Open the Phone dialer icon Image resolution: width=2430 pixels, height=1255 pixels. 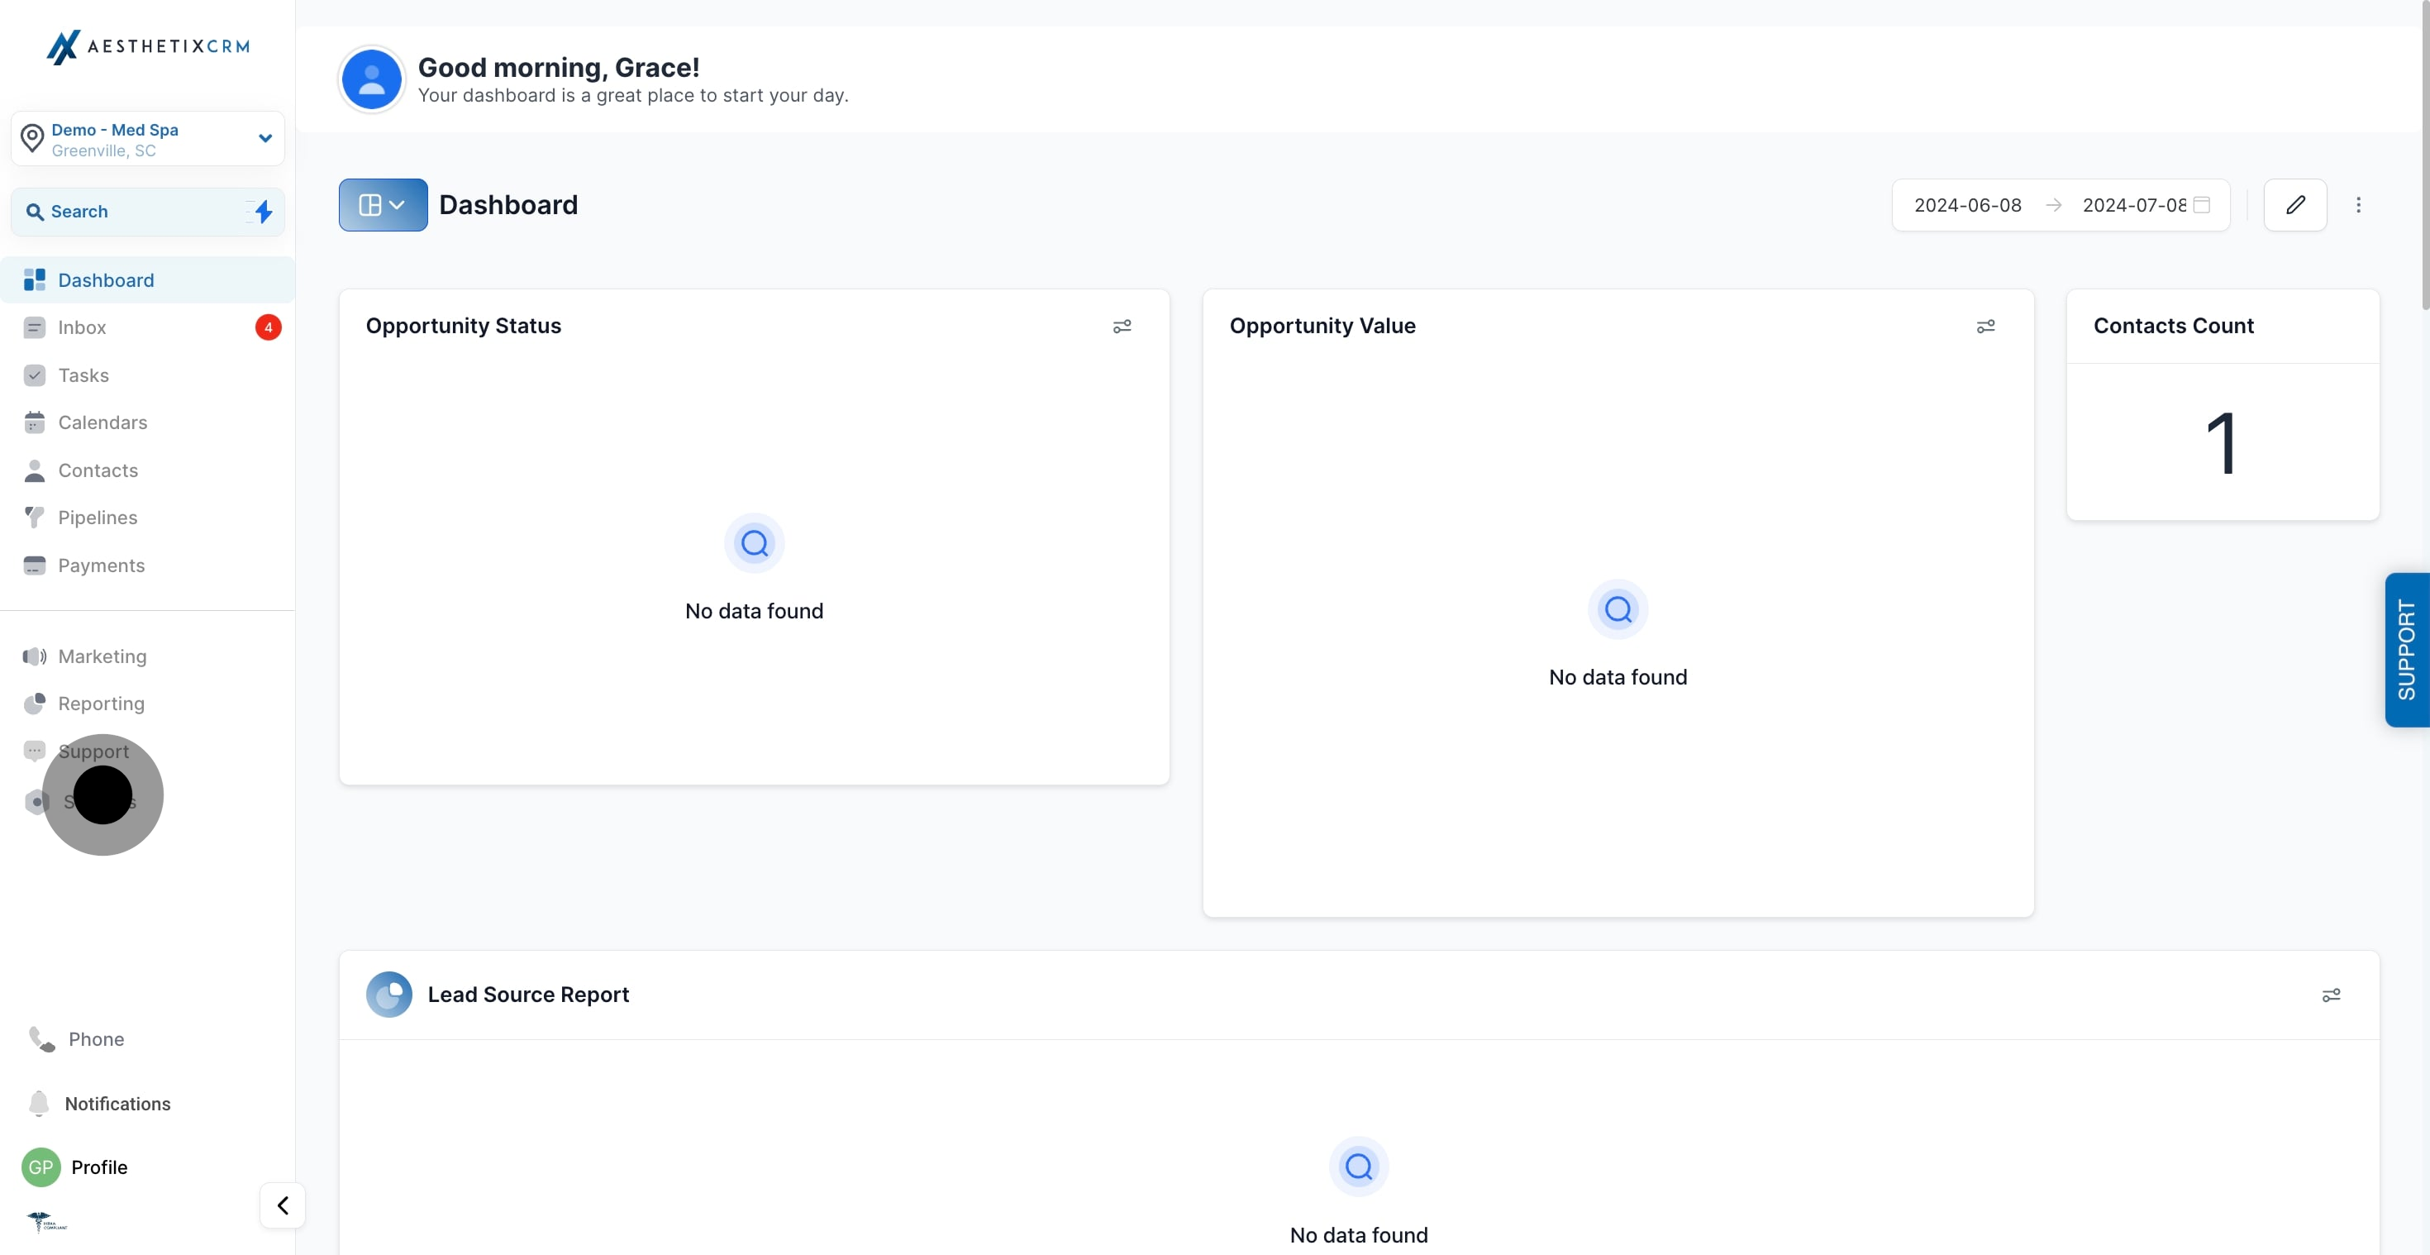click(x=41, y=1039)
